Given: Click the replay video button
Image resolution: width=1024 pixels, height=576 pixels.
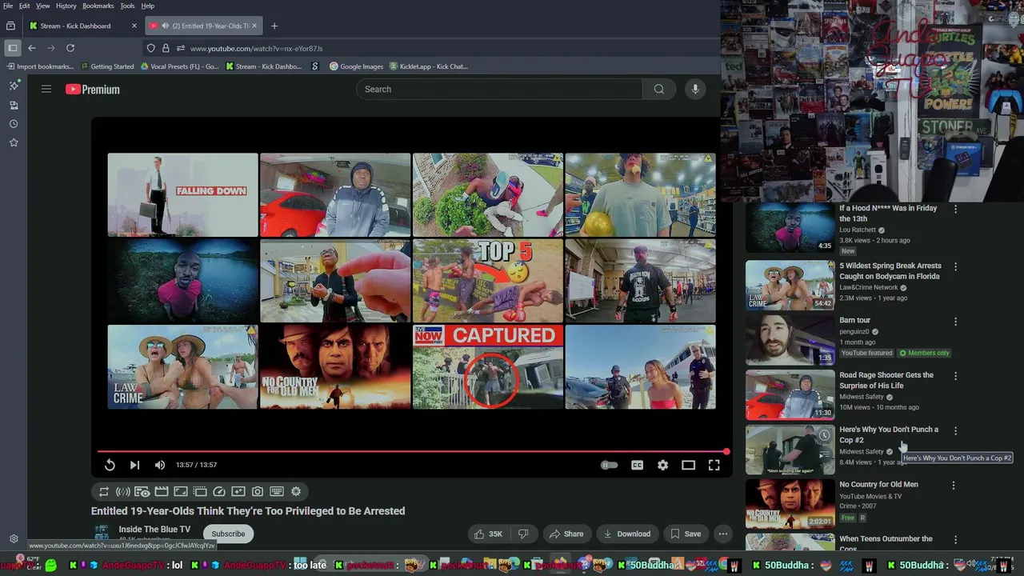Looking at the screenshot, I should [x=110, y=465].
